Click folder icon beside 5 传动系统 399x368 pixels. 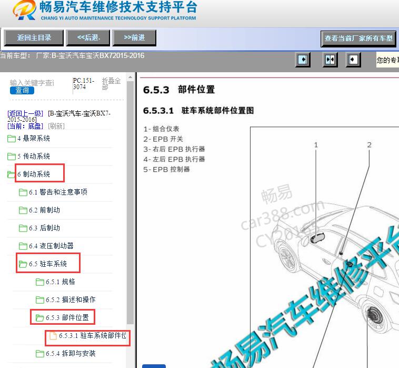(12, 157)
